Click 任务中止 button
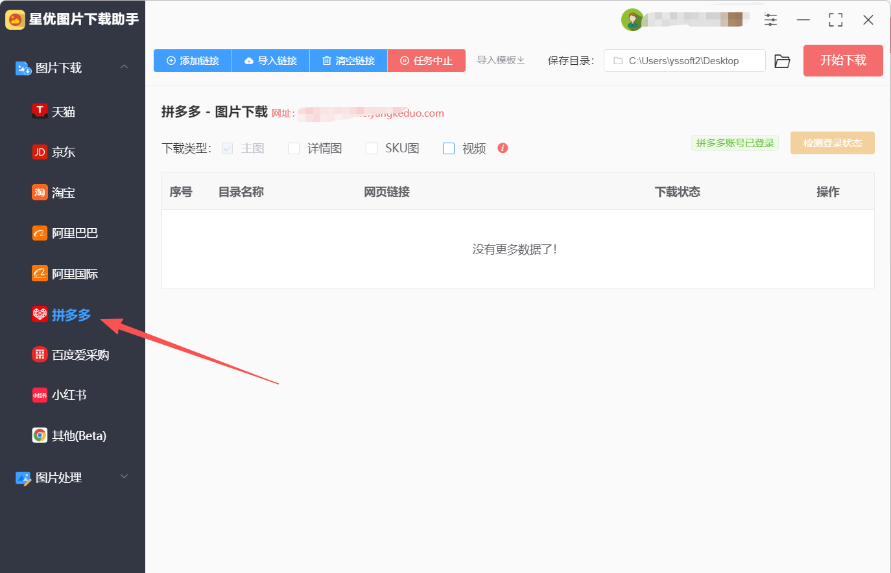 point(427,61)
